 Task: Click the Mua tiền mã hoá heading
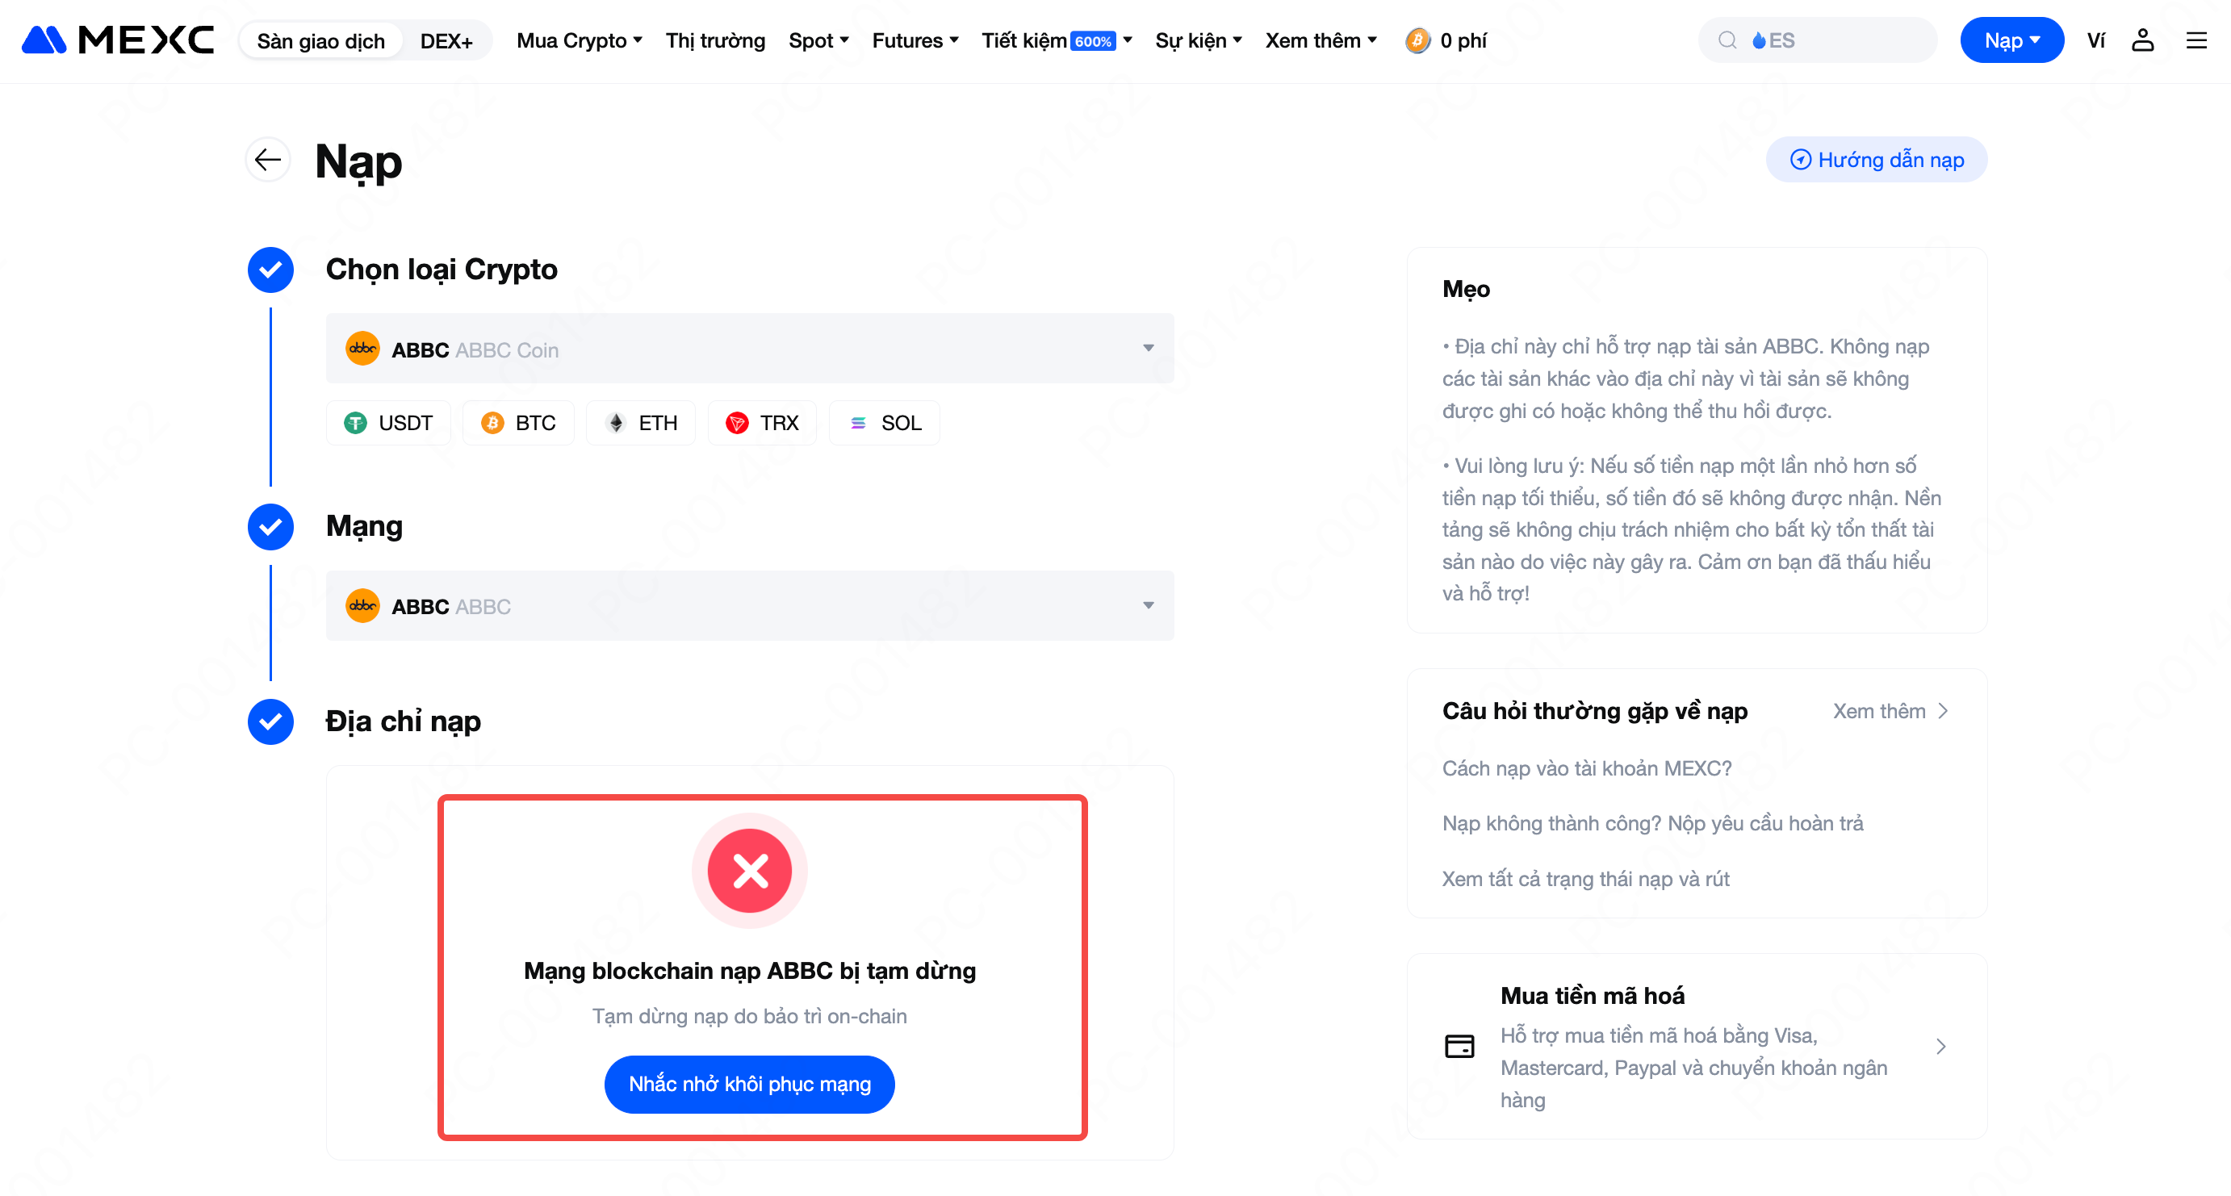[1592, 996]
